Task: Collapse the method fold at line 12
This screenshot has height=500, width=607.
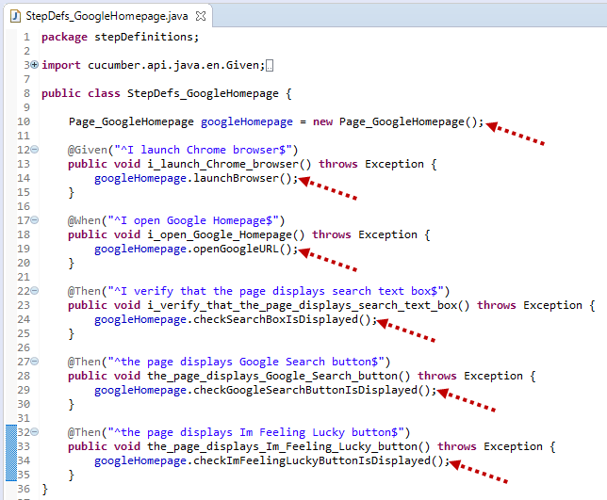Action: click(35, 150)
